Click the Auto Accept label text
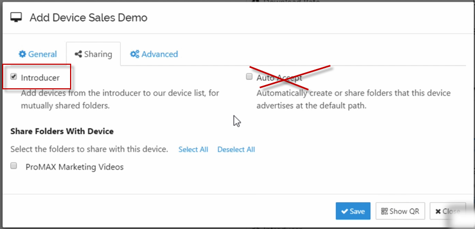 (x=279, y=78)
